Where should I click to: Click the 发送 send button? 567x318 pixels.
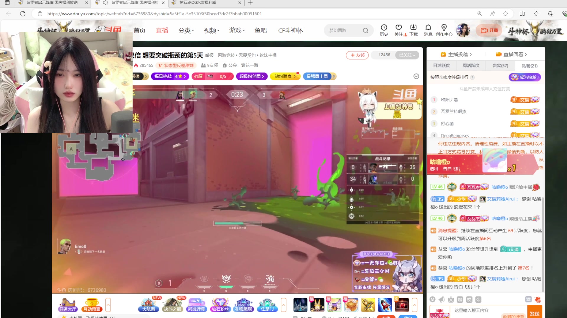coord(534,313)
